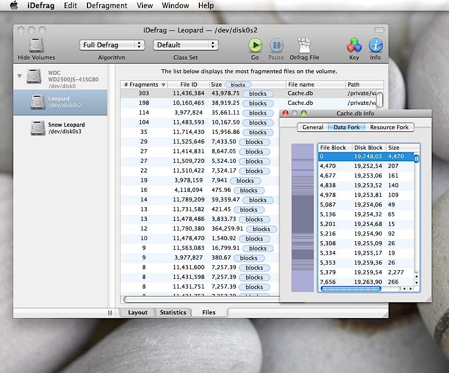Collapse the WDC disk disclosure triangle

click(20, 76)
